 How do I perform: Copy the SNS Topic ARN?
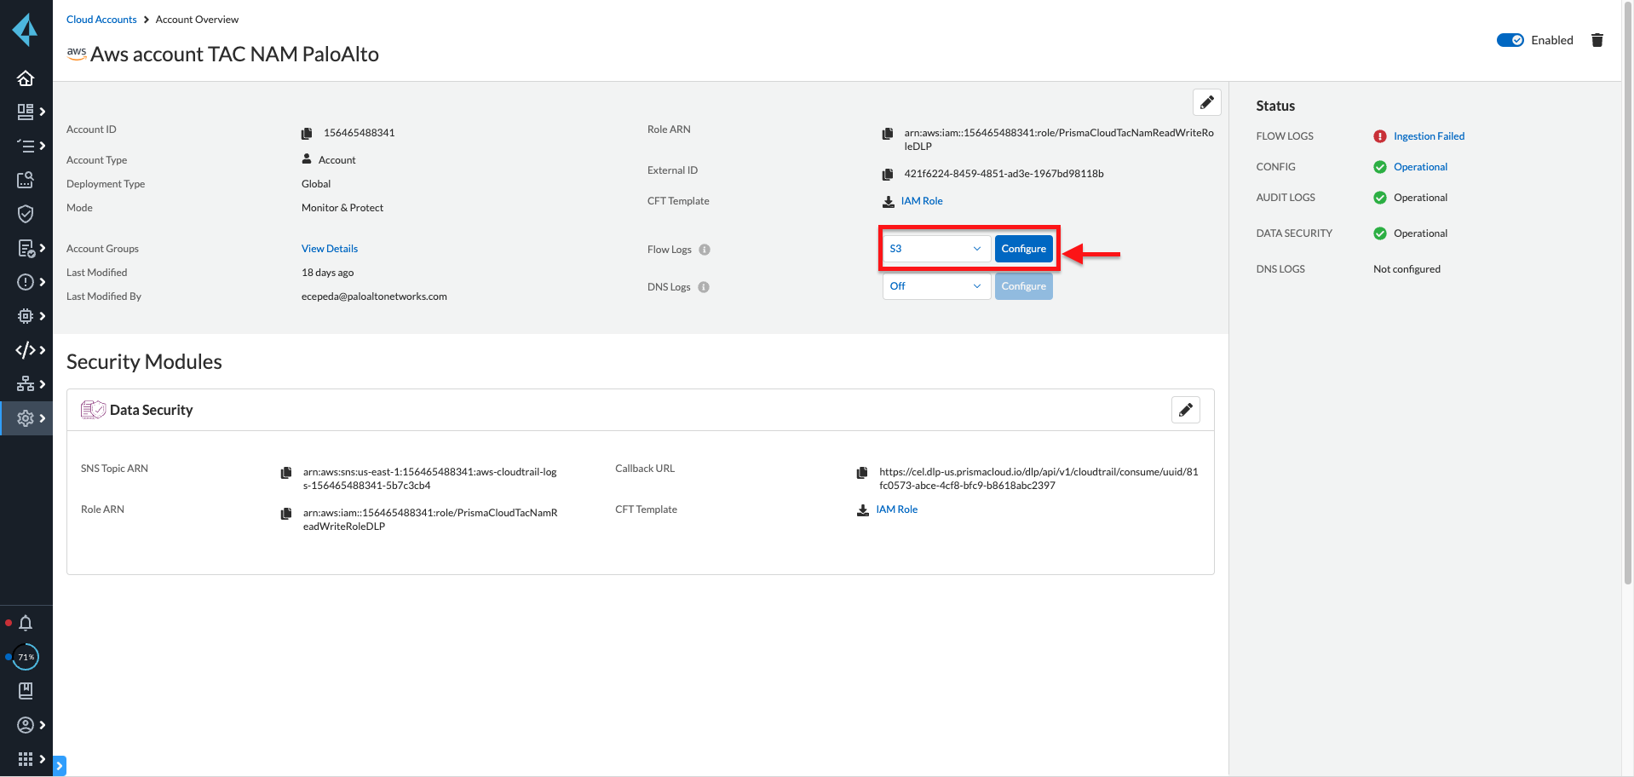coord(286,472)
